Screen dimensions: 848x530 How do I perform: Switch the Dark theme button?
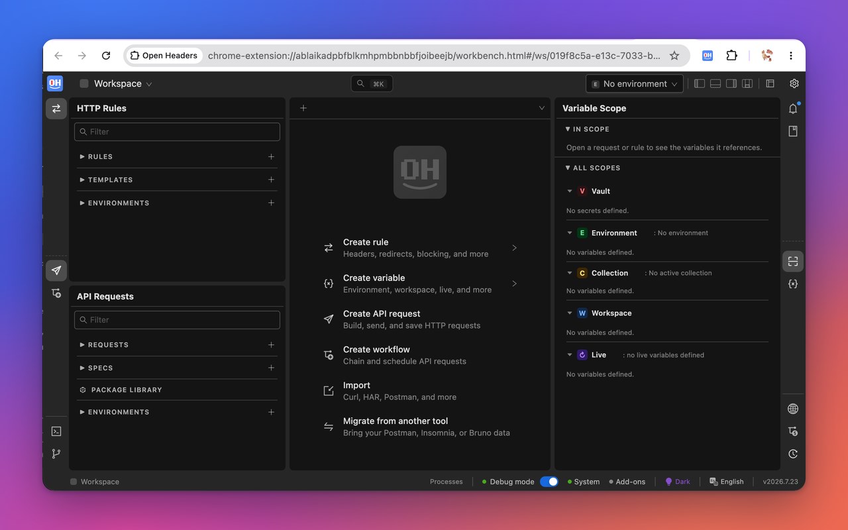click(678, 482)
